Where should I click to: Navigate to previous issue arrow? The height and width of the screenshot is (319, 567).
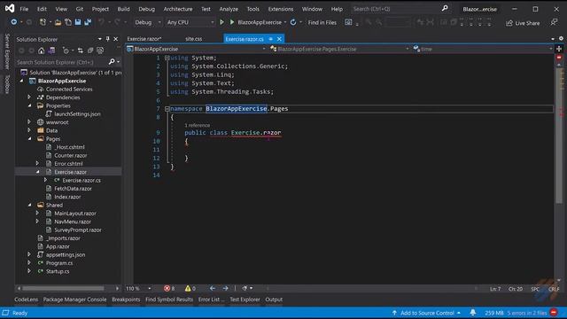[x=213, y=288]
